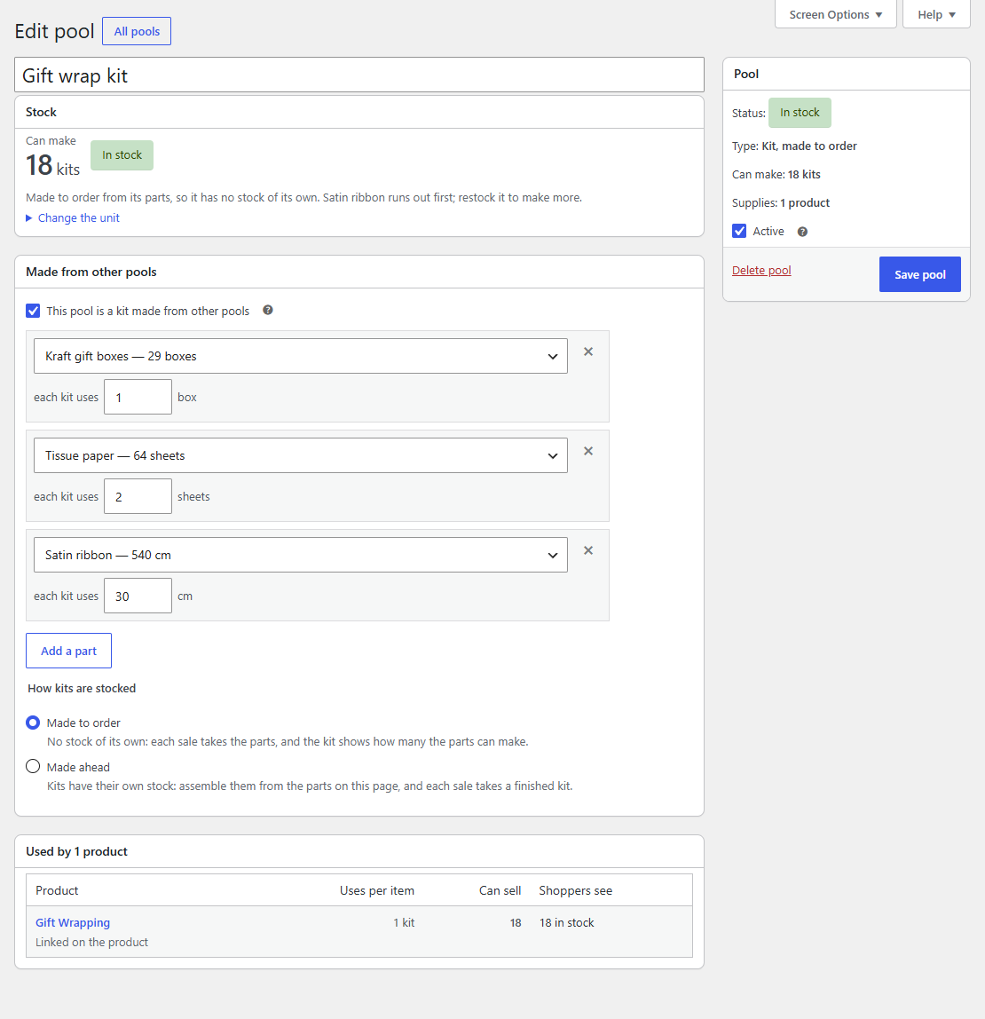
Task: Click the '18 in stock' cell
Action: (566, 922)
